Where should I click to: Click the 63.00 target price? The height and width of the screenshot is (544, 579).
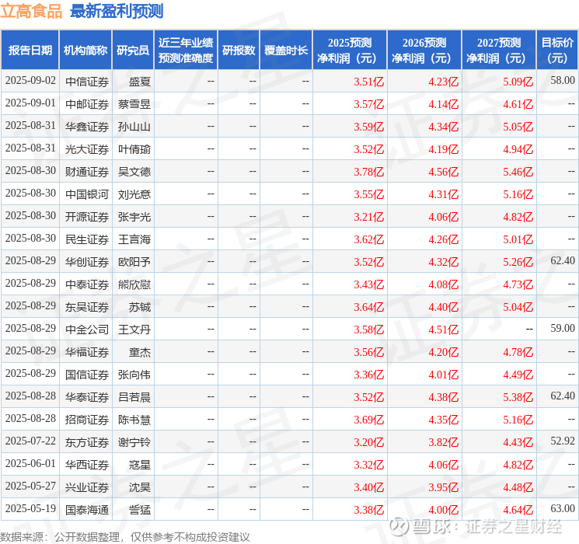(563, 508)
